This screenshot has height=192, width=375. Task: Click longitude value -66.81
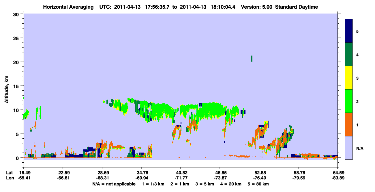tap(63, 178)
